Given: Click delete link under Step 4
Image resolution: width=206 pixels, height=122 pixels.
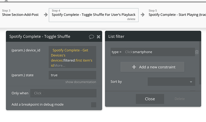Looking at the screenshot, I should (131, 19).
